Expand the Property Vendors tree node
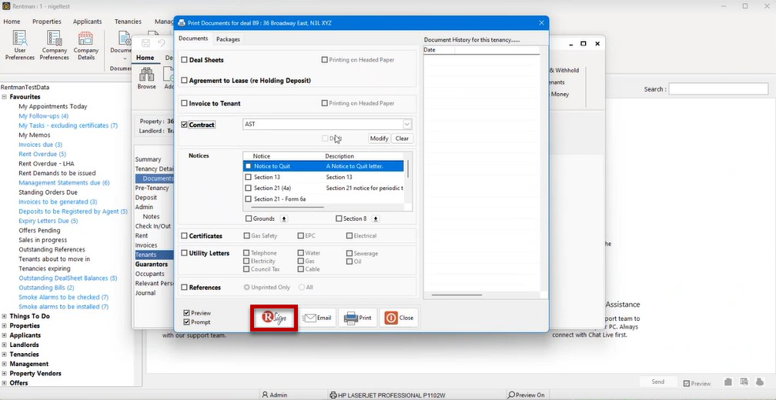The width and height of the screenshot is (776, 400). tap(5, 373)
